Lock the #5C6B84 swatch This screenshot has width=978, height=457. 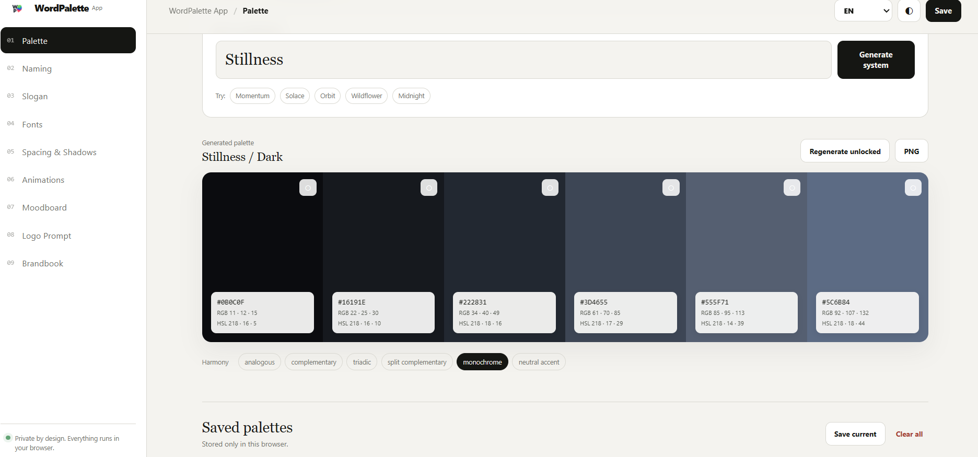(913, 188)
